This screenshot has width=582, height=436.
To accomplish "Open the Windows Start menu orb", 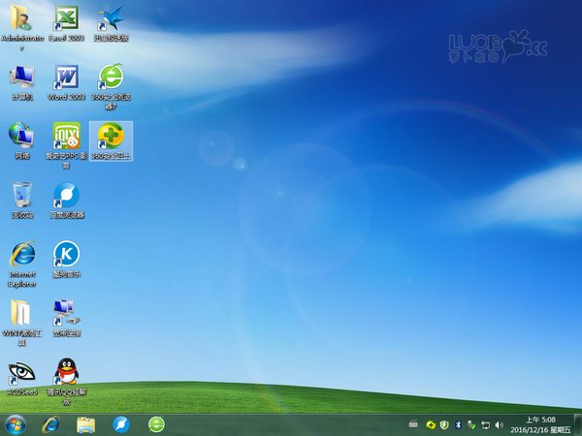I will [16, 425].
